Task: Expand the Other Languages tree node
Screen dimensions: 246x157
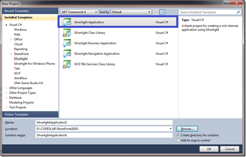Action: click(6, 88)
